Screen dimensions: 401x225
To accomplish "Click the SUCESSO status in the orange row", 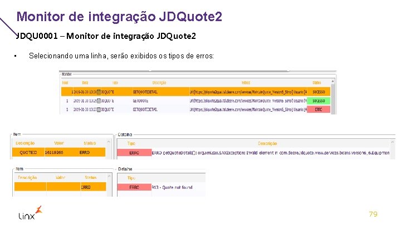I will point(319,92).
